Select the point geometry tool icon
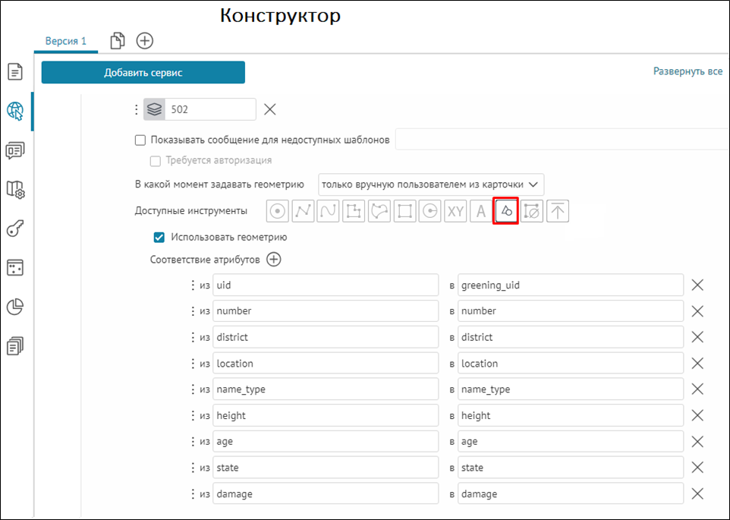This screenshot has width=730, height=520. tap(278, 212)
